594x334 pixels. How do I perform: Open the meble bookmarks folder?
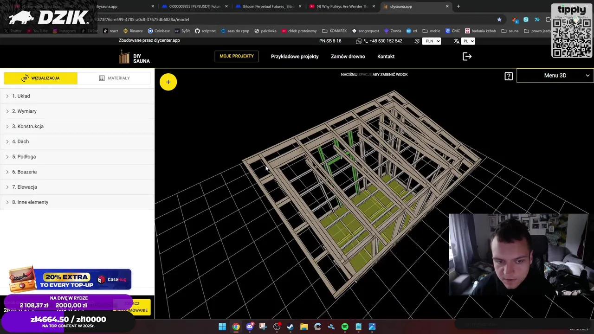pyautogui.click(x=431, y=31)
